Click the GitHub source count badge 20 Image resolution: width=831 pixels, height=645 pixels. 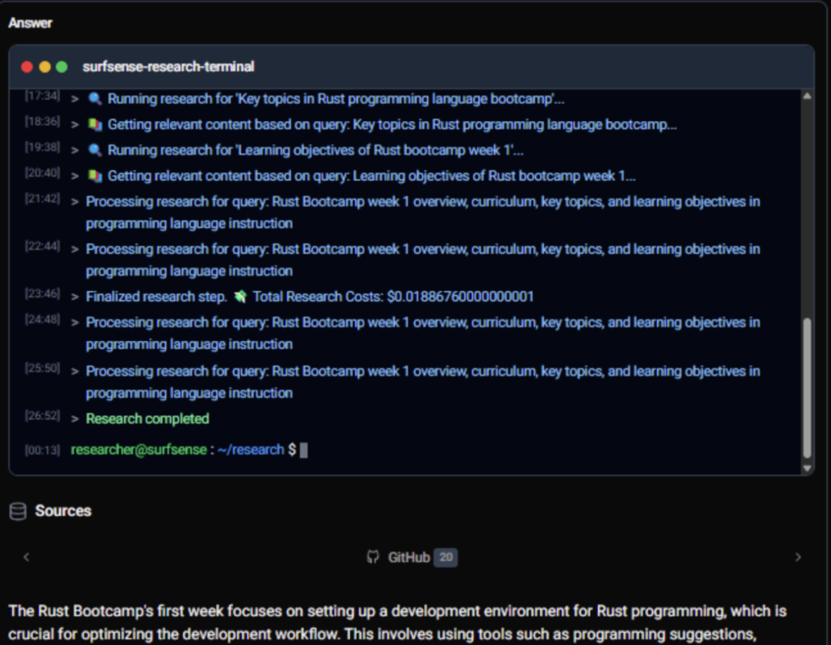446,557
